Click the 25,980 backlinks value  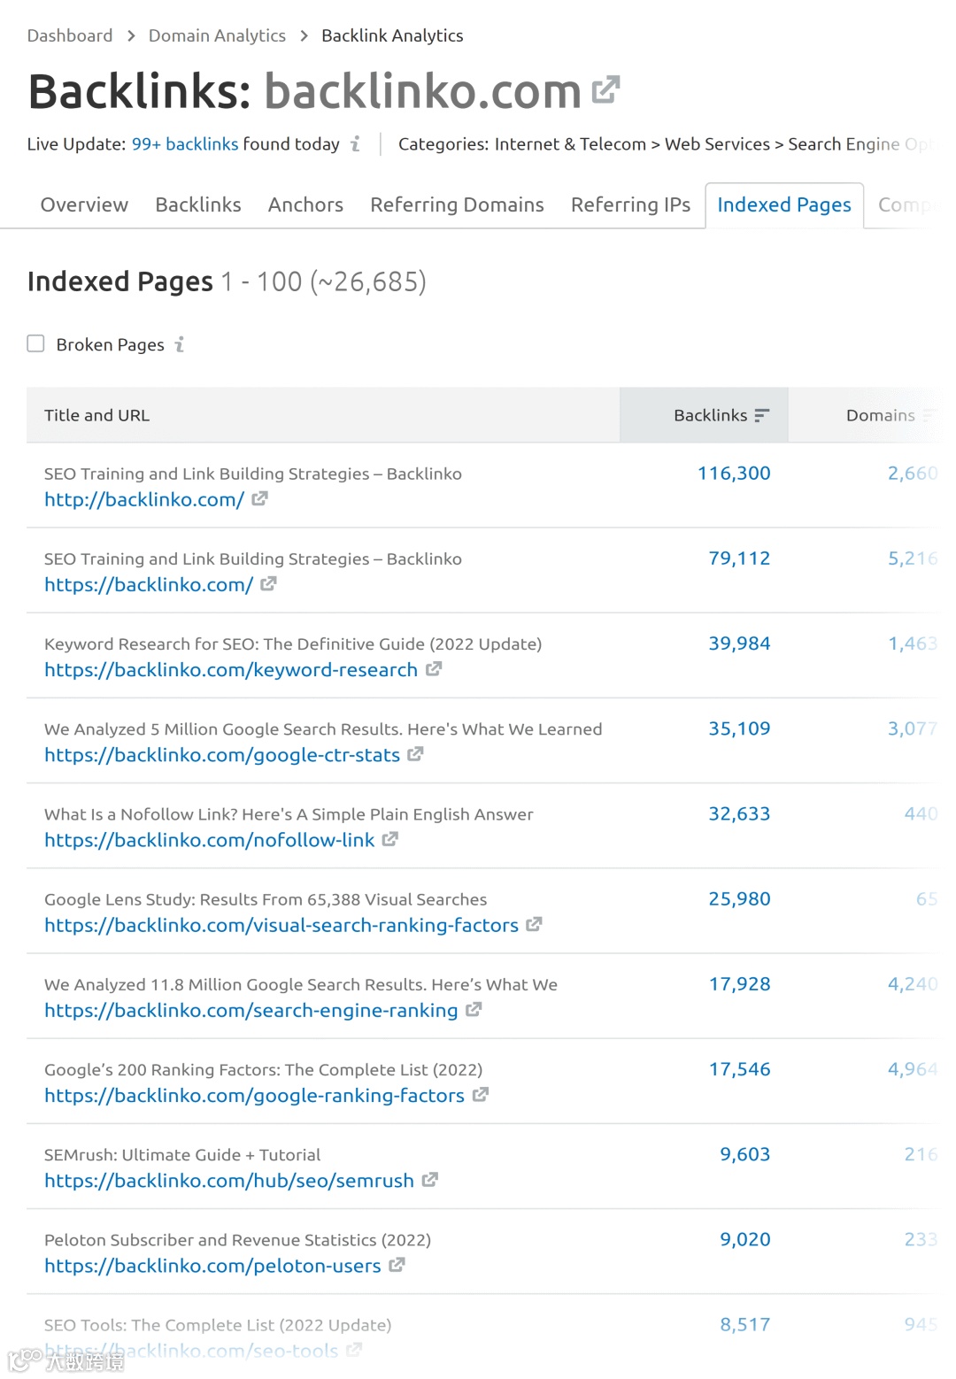click(739, 898)
